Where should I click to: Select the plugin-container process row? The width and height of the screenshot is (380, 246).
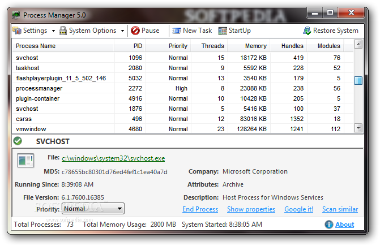183,98
